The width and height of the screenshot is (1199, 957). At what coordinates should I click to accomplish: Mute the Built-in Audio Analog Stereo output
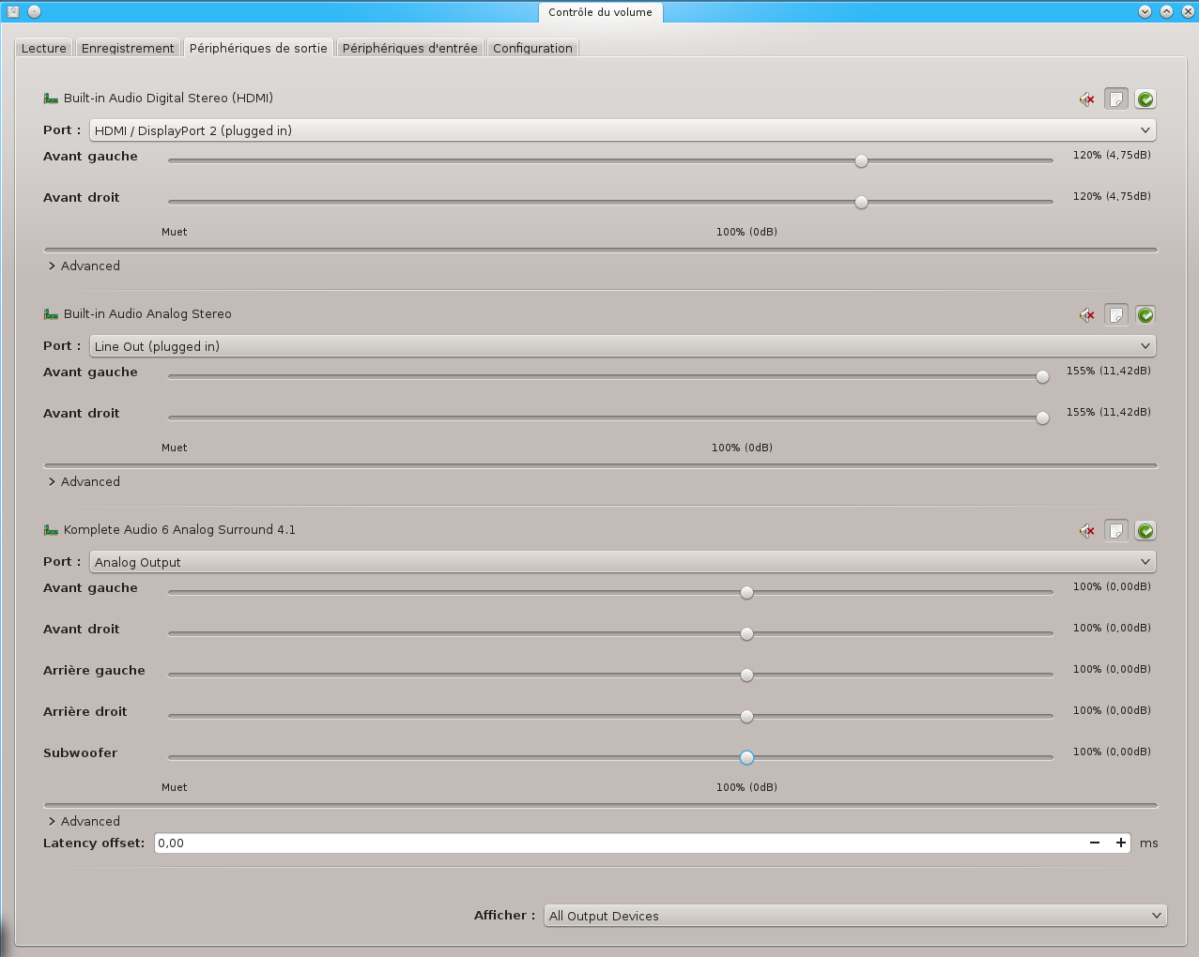[1087, 314]
